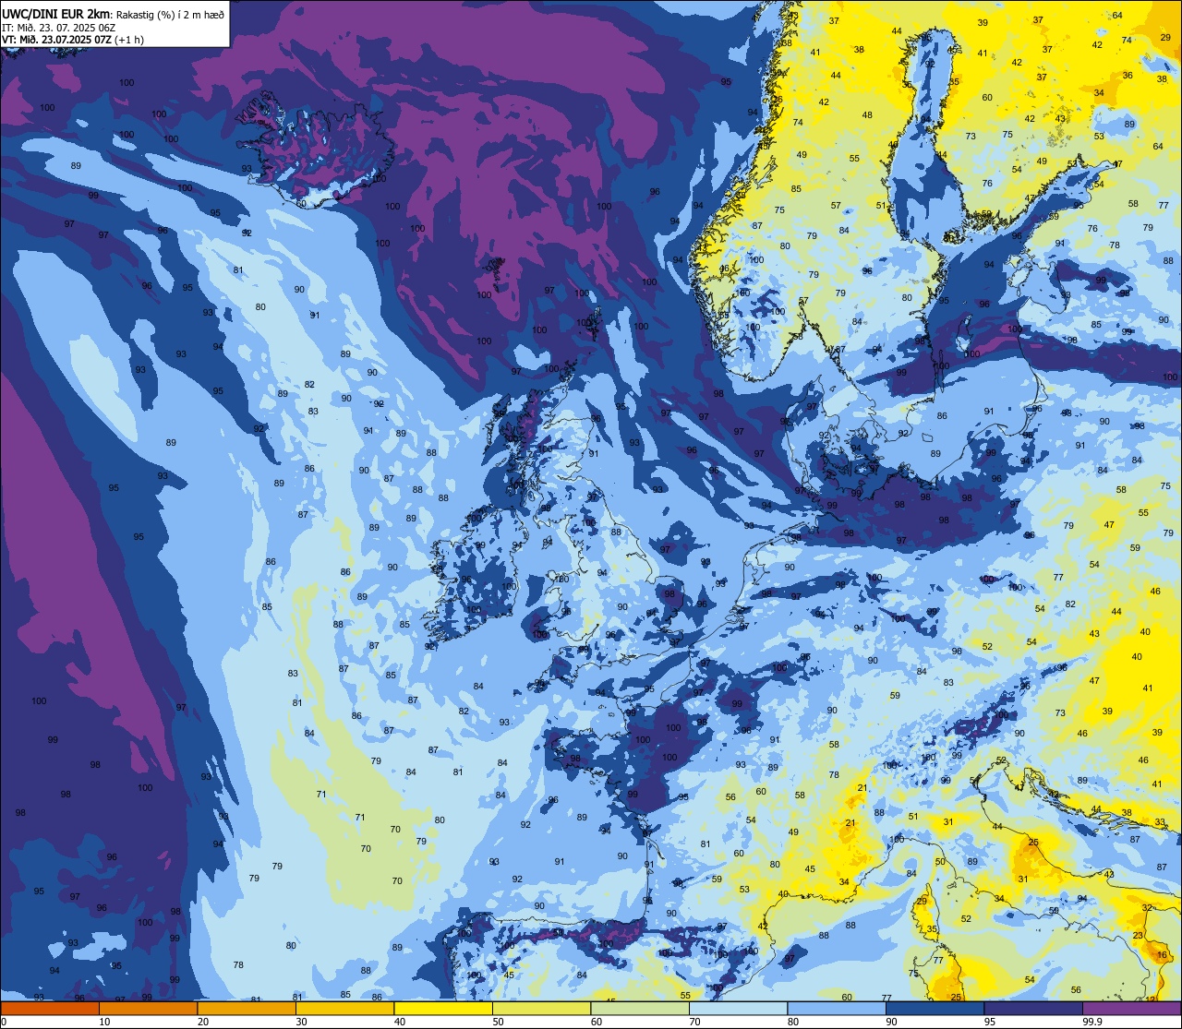Click the "UWC/DINI EUR 2km" model title
This screenshot has width=1182, height=1029.
pos(57,13)
